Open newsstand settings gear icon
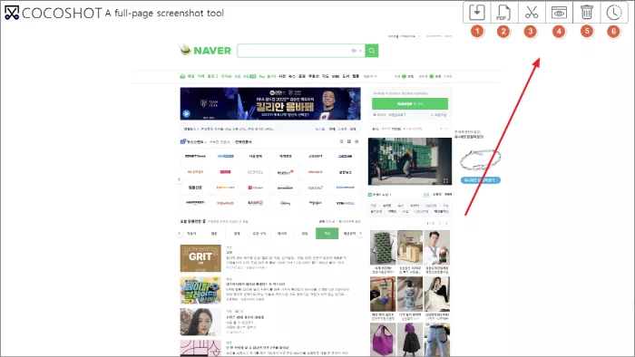 (x=357, y=141)
